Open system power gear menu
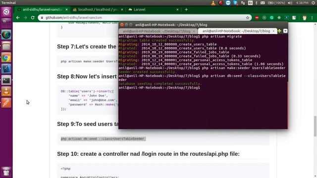The image size is (317, 178). pos(314,3)
